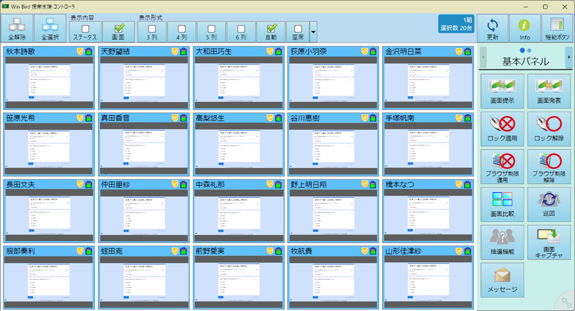This screenshot has width=575, height=311.
Task: Start 巡回 patrol mode
Action: (549, 204)
